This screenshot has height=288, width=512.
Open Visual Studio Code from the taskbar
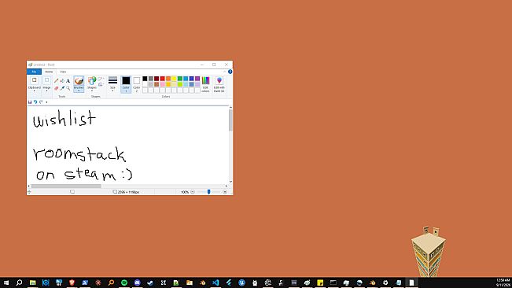pos(215,282)
